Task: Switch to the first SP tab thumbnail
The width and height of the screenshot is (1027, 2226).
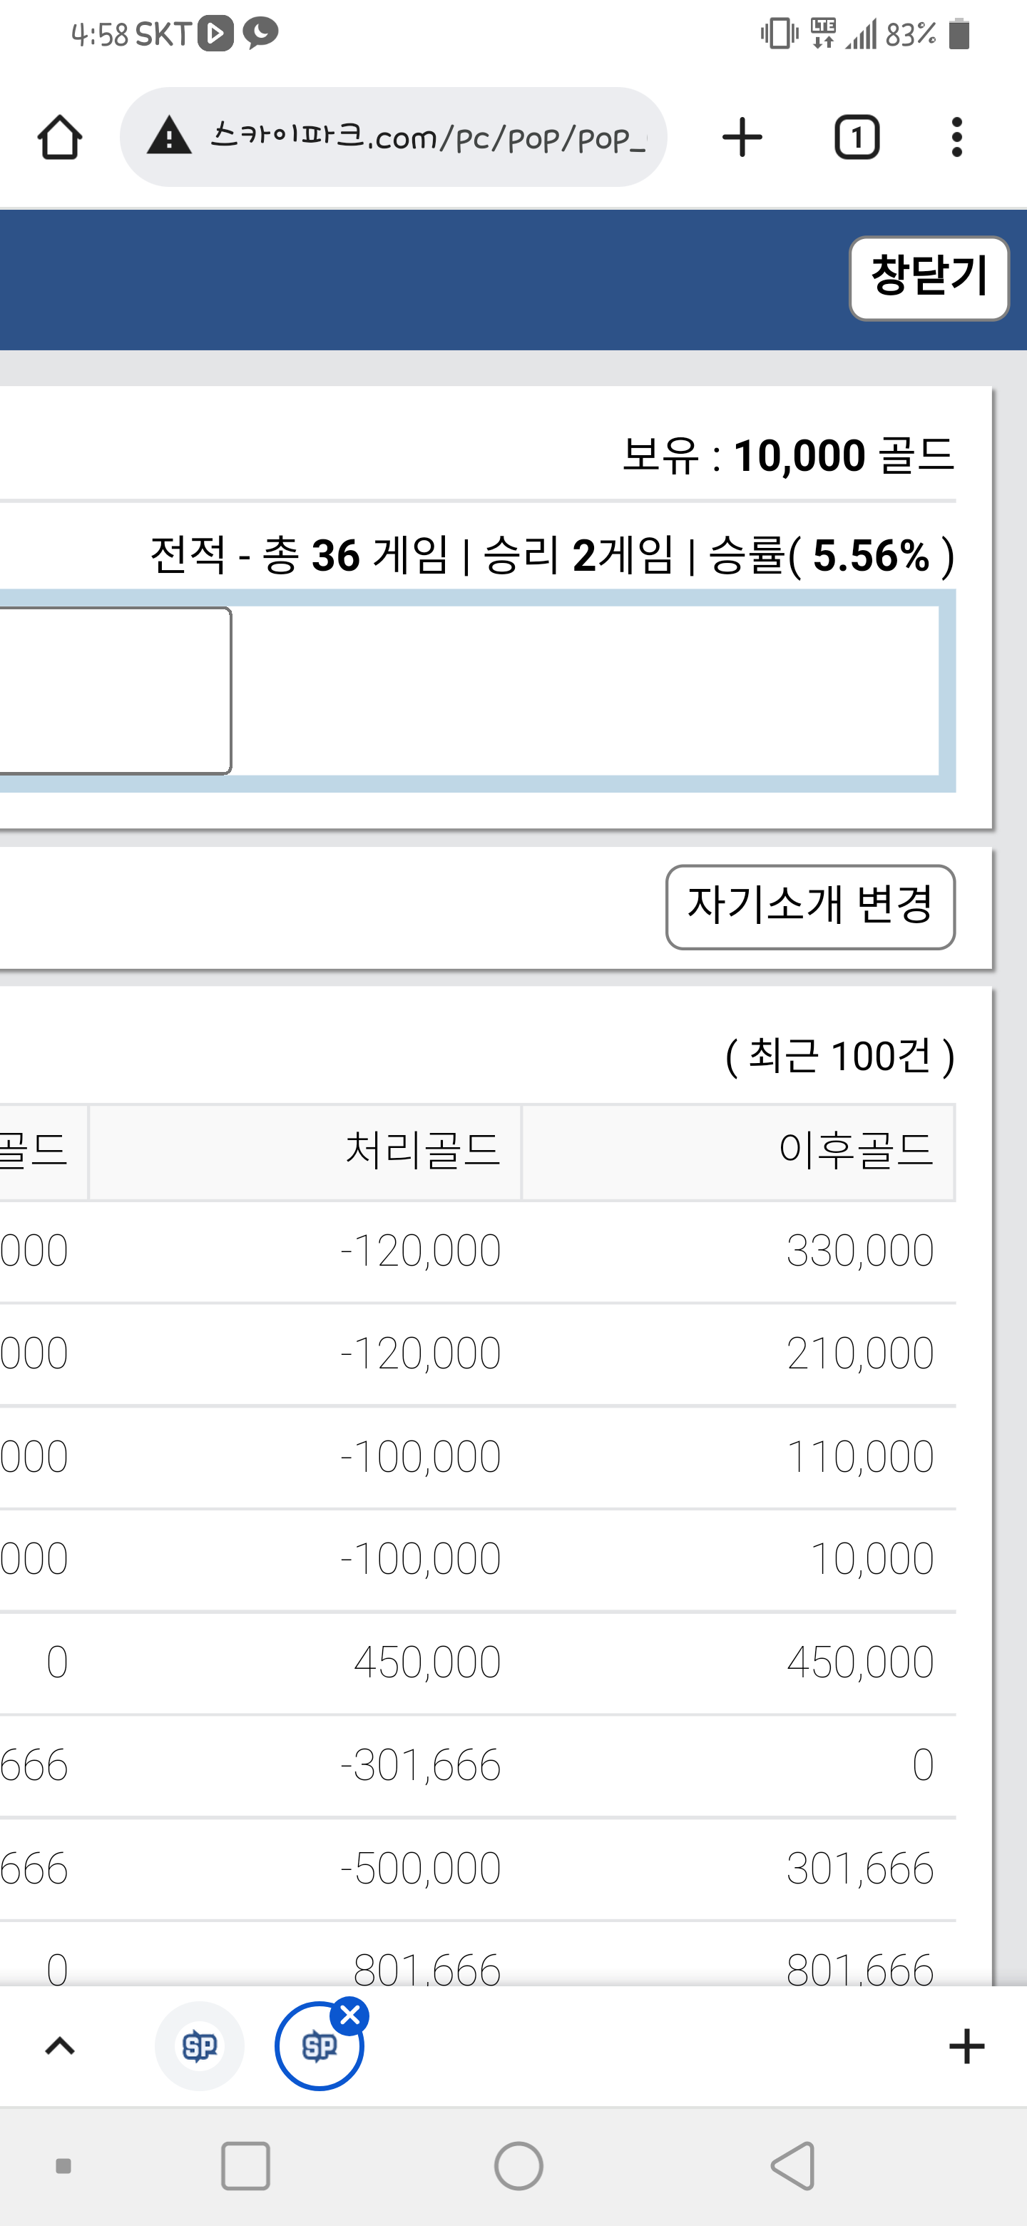Action: click(200, 2045)
